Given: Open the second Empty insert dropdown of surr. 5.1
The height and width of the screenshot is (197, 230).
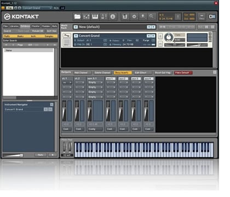Looking at the screenshot, I should click(95, 87).
